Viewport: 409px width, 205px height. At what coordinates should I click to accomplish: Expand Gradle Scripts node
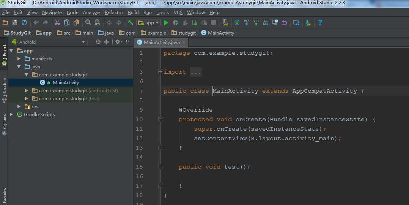11,114
